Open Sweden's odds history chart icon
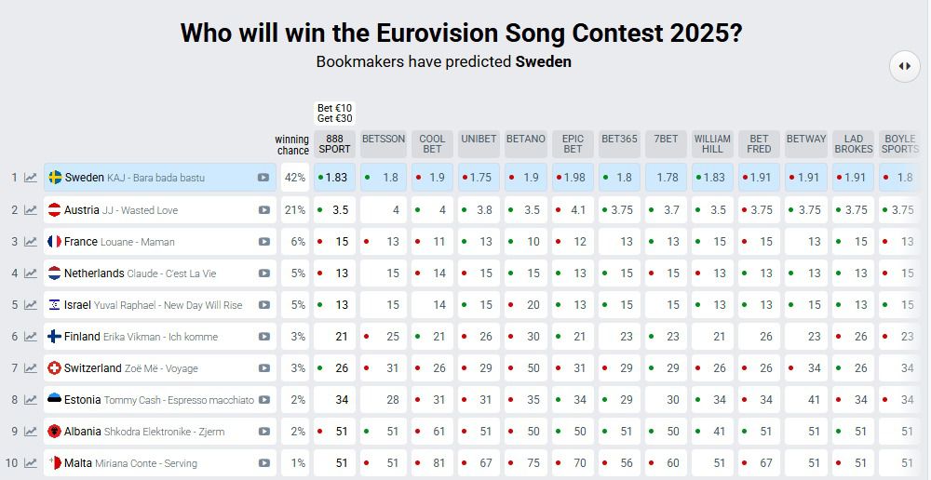 (x=31, y=178)
